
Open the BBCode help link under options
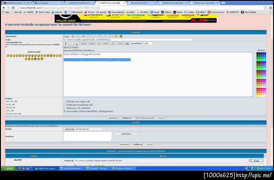click(10, 101)
